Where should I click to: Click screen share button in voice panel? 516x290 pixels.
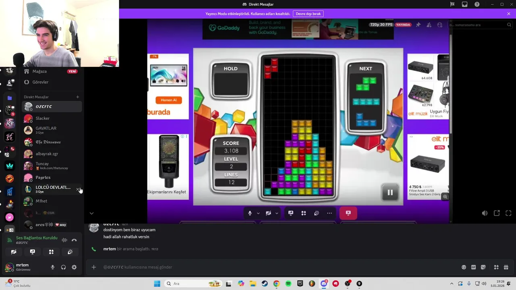[33, 252]
